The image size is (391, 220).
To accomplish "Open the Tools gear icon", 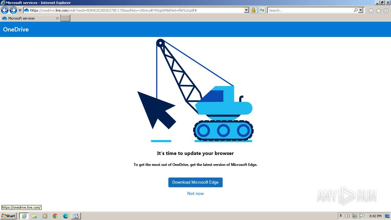I will pyautogui.click(x=386, y=11).
